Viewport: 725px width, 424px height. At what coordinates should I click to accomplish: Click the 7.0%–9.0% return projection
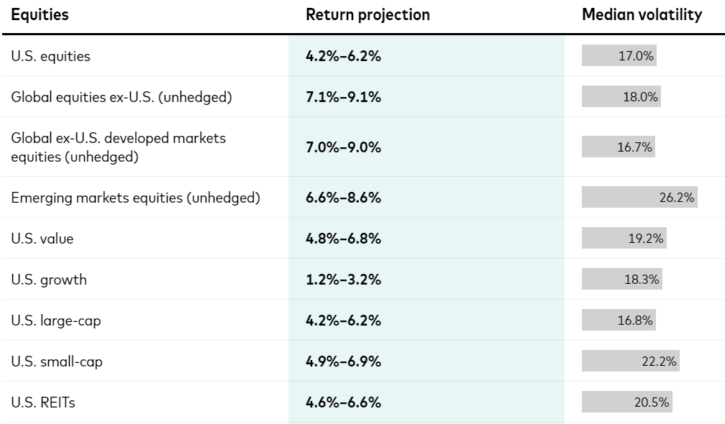pyautogui.click(x=343, y=147)
